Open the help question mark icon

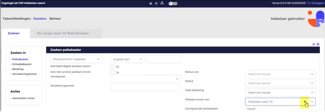318,44
